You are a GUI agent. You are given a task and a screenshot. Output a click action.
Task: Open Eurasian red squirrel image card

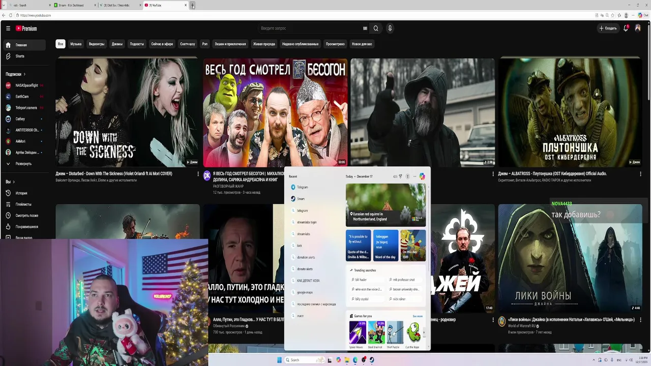(x=386, y=205)
